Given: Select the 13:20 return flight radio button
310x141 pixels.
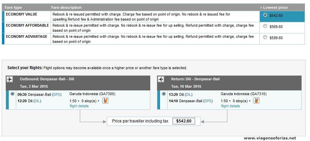Looking at the screenshot, I should coord(164,94).
